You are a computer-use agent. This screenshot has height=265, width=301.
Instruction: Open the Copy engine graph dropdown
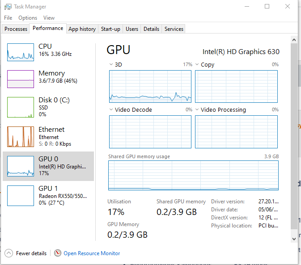(x=197, y=64)
